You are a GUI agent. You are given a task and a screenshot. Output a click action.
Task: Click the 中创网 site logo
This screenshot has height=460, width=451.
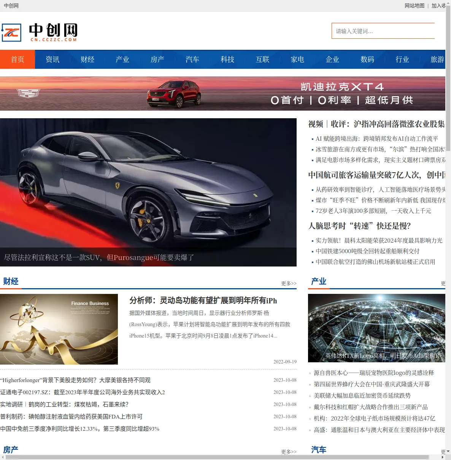tap(40, 32)
